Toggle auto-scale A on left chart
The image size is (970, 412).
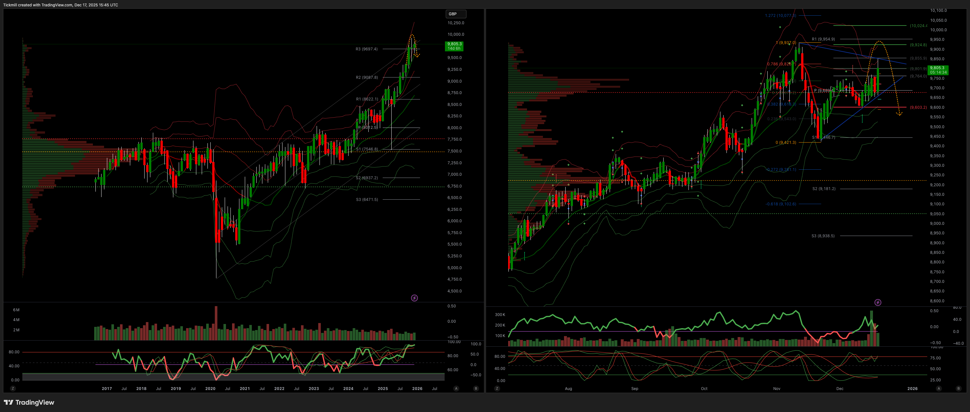coord(456,388)
